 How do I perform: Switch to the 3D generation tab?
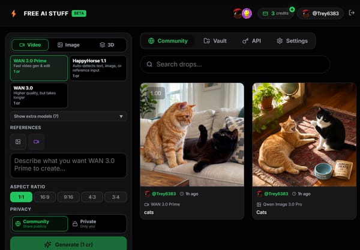(x=107, y=45)
